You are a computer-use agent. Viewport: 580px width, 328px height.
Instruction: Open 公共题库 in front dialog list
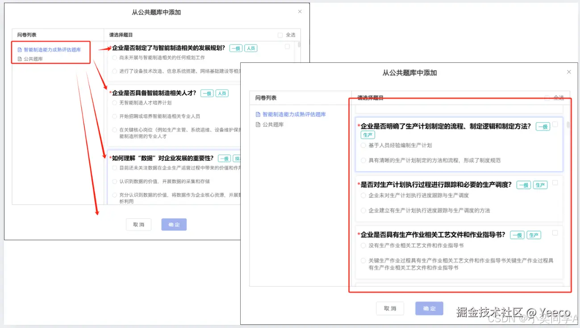[x=273, y=125]
